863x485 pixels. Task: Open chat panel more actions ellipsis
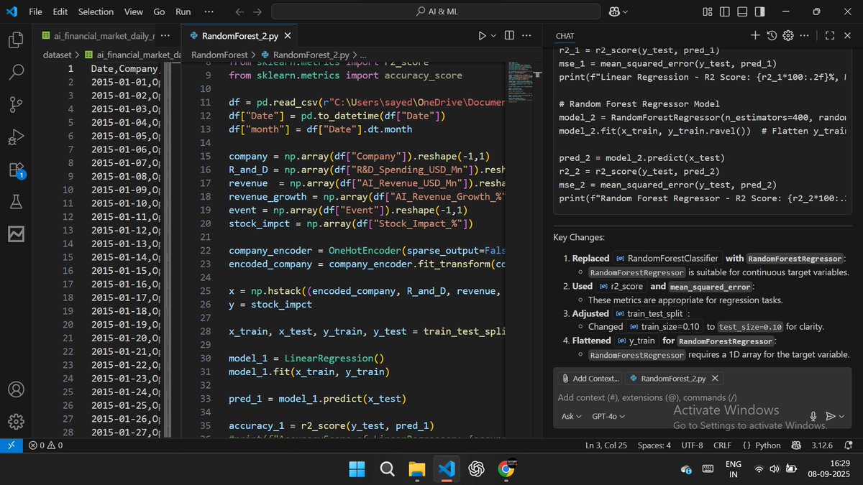805,35
